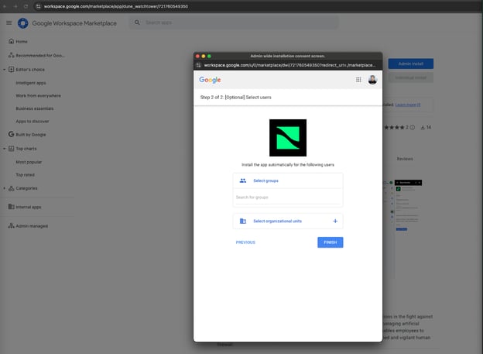This screenshot has width=483, height=354.
Task: Click the Categories shapes icon
Action: (x=11, y=188)
